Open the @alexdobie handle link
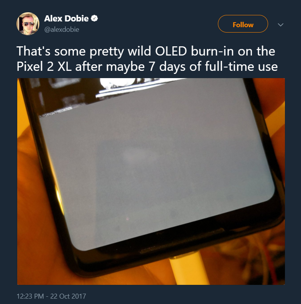Viewport: 301px width, 304px height. (62, 29)
